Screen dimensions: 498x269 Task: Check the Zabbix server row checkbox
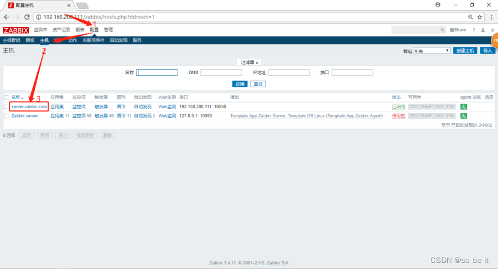(x=6, y=116)
